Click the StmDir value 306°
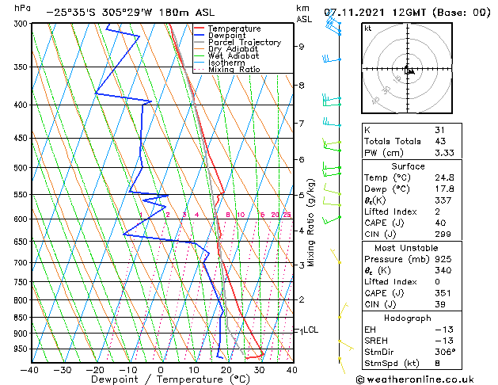The height and width of the screenshot is (385, 498). click(445, 352)
